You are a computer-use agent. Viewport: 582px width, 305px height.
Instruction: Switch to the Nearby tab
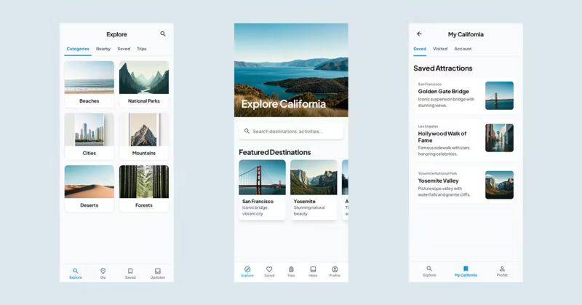tap(103, 49)
